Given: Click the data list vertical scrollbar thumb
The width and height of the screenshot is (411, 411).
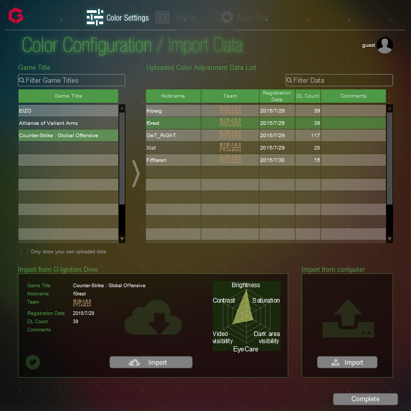Looking at the screenshot, I should [x=389, y=158].
